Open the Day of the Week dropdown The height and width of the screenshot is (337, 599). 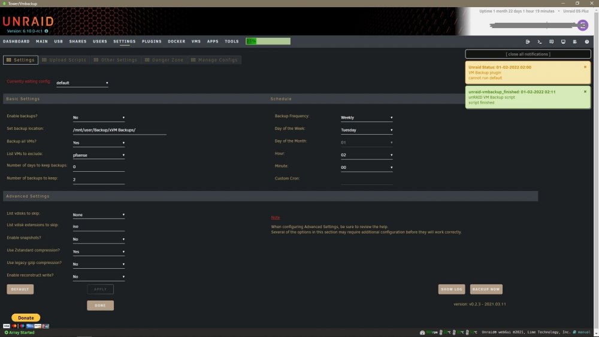pyautogui.click(x=367, y=130)
